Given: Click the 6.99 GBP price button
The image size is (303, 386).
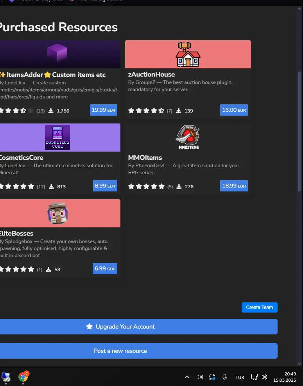Looking at the screenshot, I should 105,268.
